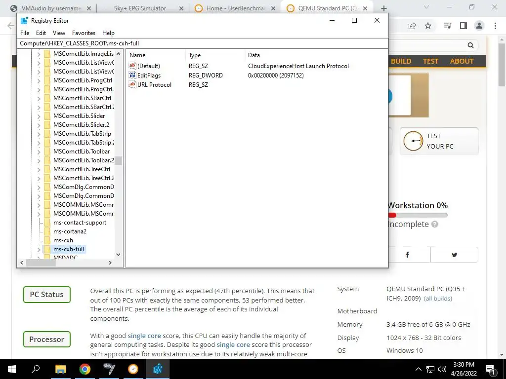Select the MSComctlLib.Toolbar.2 key

(x=84, y=160)
